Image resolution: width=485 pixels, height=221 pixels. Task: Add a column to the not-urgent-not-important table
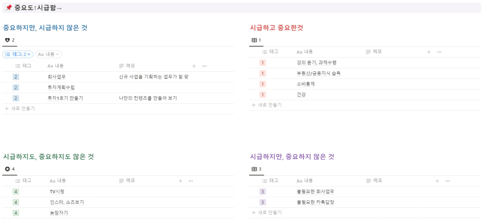pyautogui.click(x=180, y=181)
